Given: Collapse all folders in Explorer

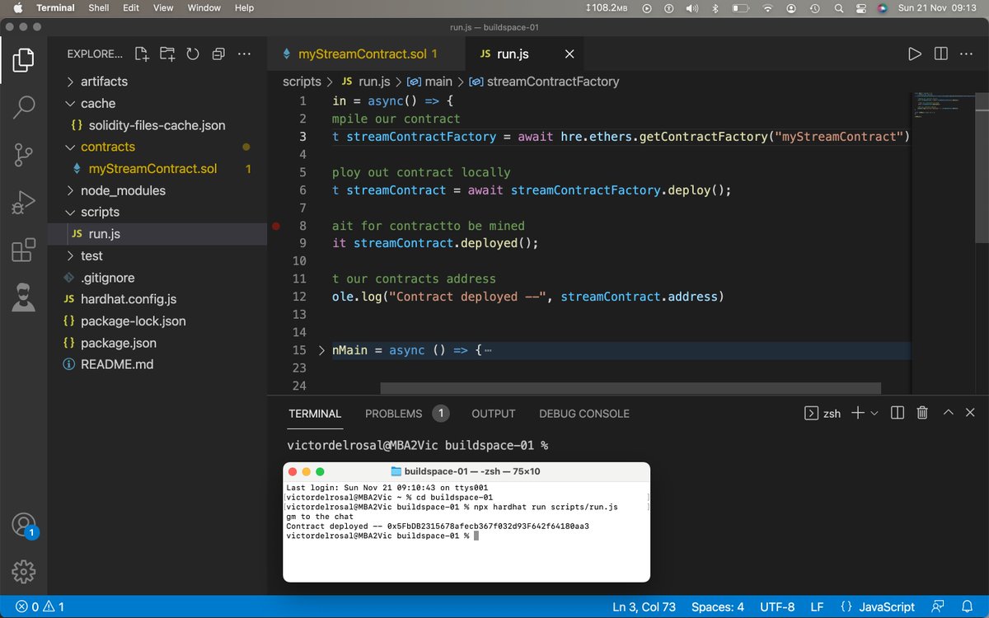Looking at the screenshot, I should pyautogui.click(x=218, y=54).
